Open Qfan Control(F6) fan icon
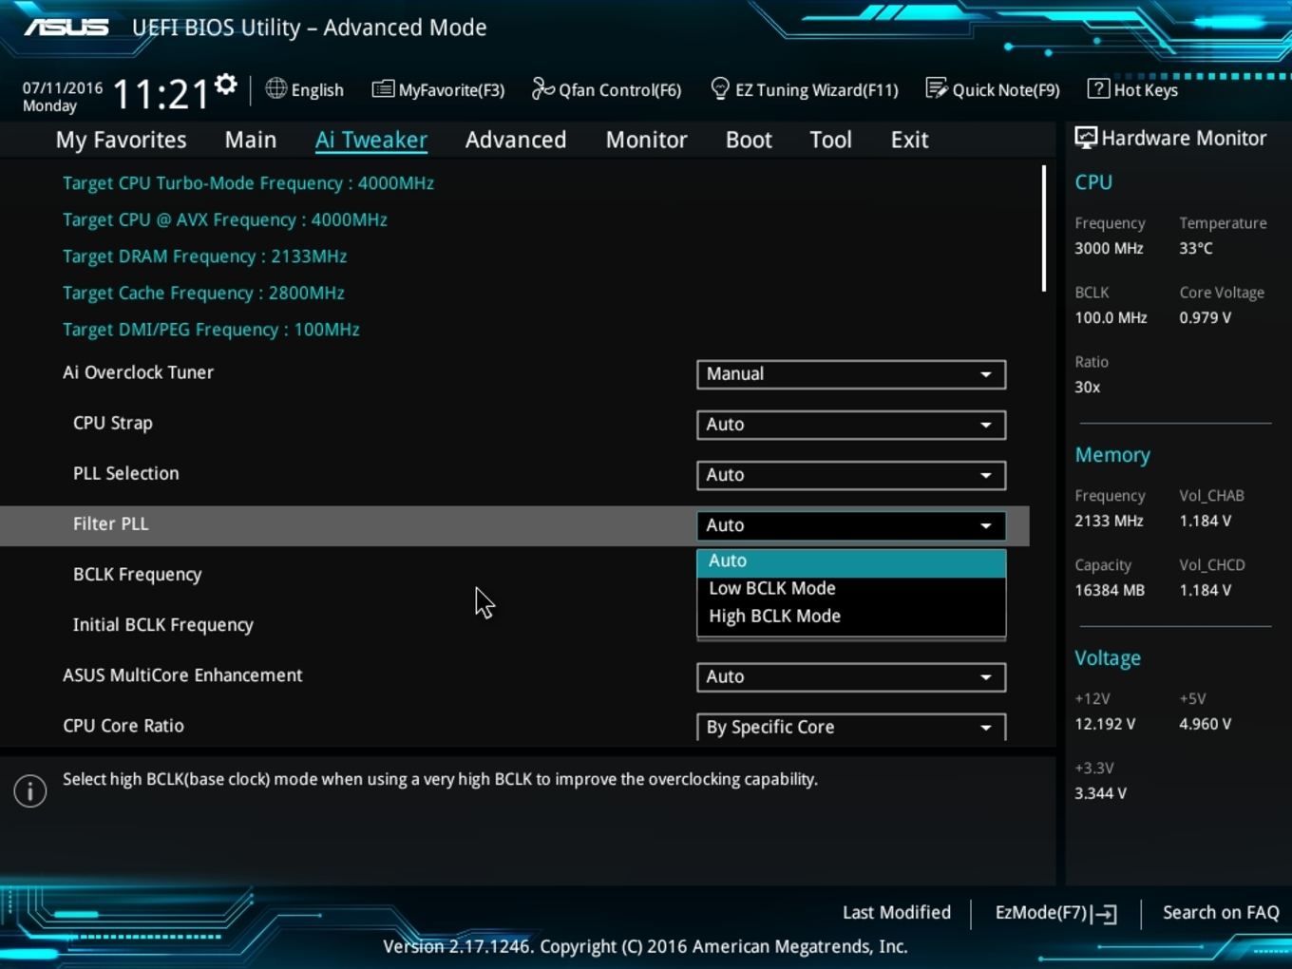 coord(542,88)
